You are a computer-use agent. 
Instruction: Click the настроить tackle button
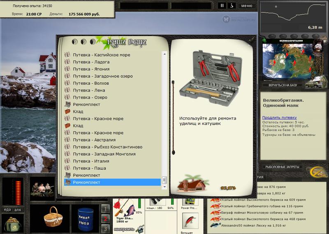pos(124,229)
